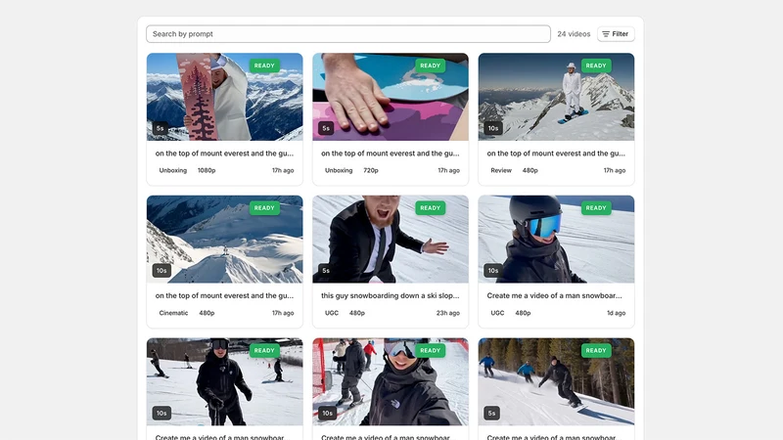This screenshot has width=783, height=440.
Task: Click 5s duration badge on 720p video
Action: tap(326, 128)
